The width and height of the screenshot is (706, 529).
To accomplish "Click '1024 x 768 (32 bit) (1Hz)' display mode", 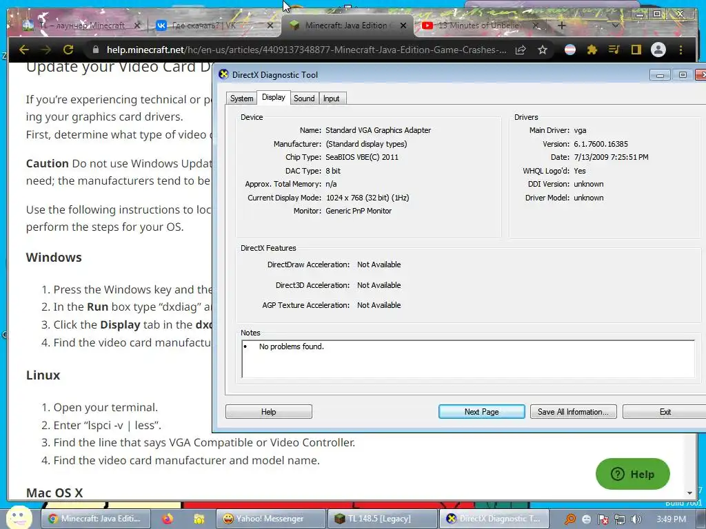I will point(367,198).
